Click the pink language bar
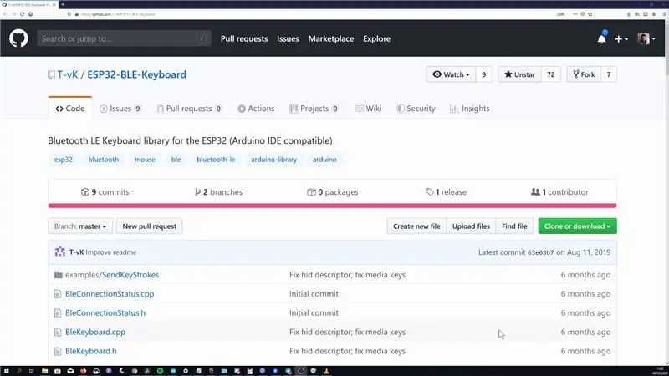This screenshot has width=669, height=376. [332, 206]
